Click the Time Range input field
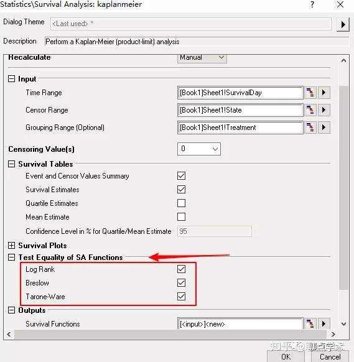Screen dimensions: 354x362 pyautogui.click(x=240, y=93)
